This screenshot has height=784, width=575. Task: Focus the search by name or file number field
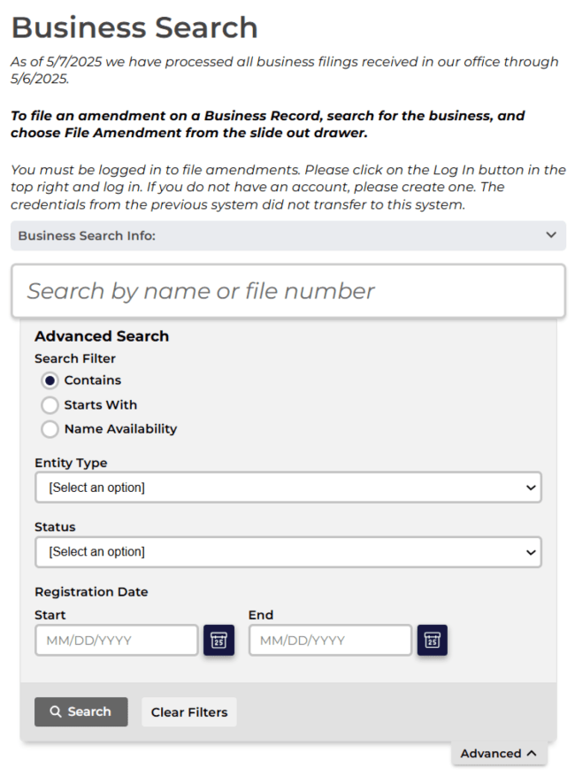tap(288, 291)
